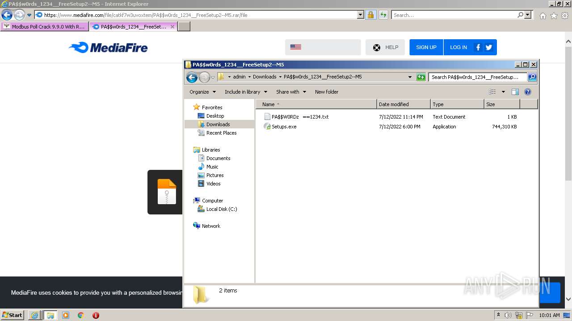The width and height of the screenshot is (572, 321).
Task: Click the SIGN UP button
Action: click(x=426, y=47)
